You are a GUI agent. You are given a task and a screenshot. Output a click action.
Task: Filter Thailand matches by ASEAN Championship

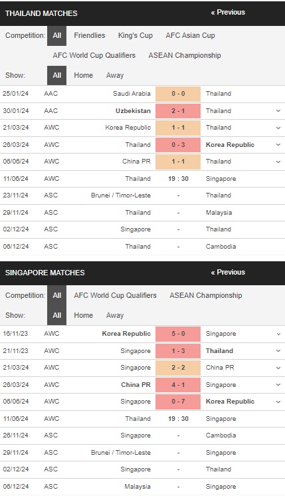point(185,55)
